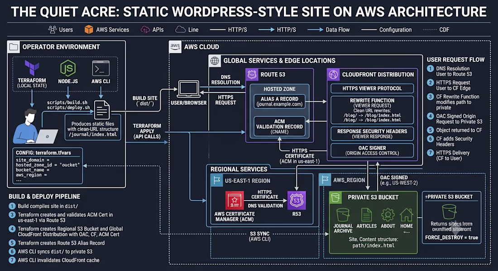The image size is (498, 271).
Task: Select the purple R53 icon
Action: 297,201
